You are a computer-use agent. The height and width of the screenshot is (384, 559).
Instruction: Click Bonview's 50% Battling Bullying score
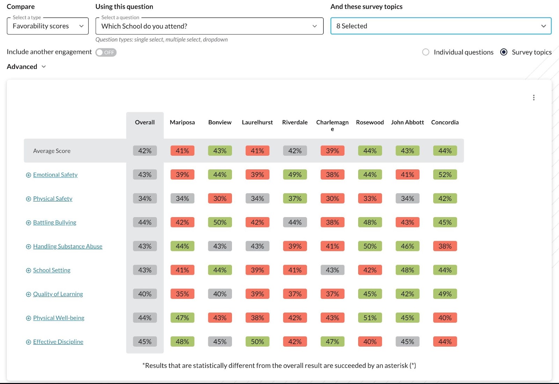[220, 223]
